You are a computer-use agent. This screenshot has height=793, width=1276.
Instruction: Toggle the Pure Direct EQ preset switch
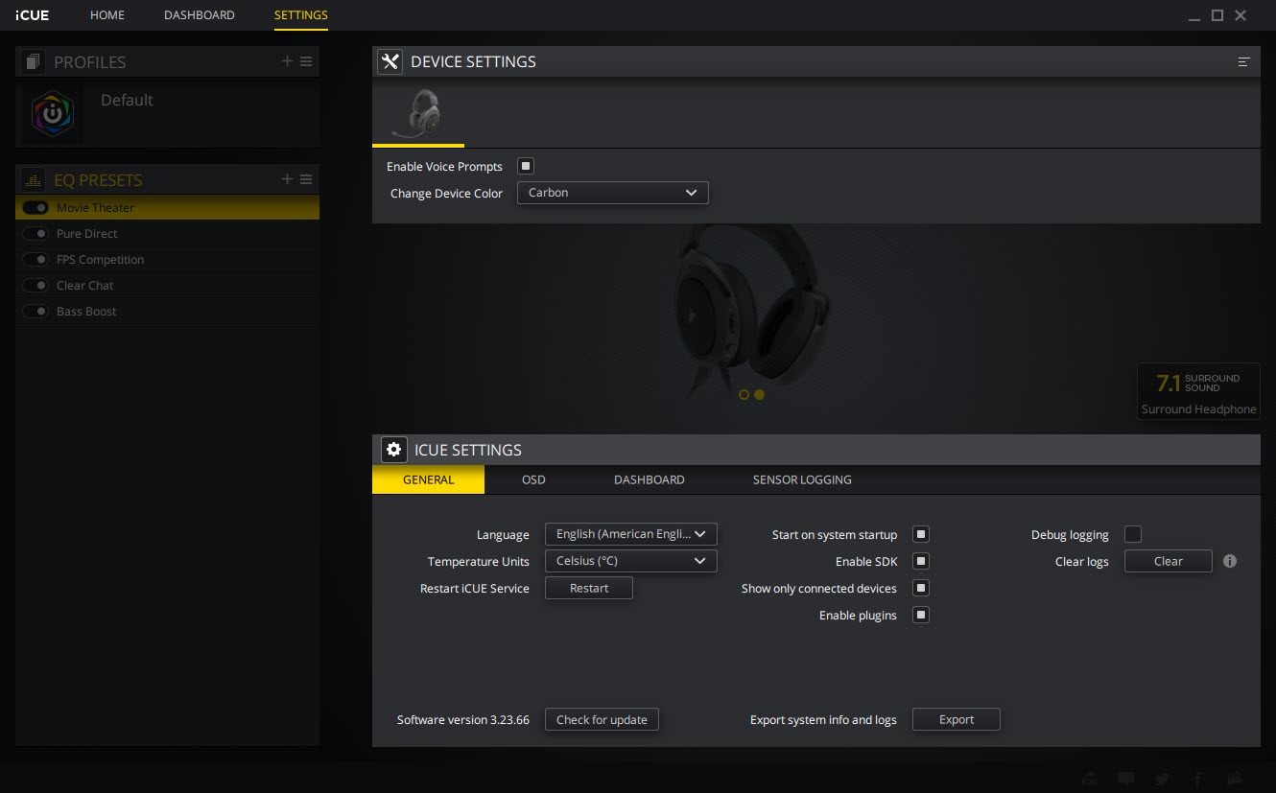(x=35, y=234)
